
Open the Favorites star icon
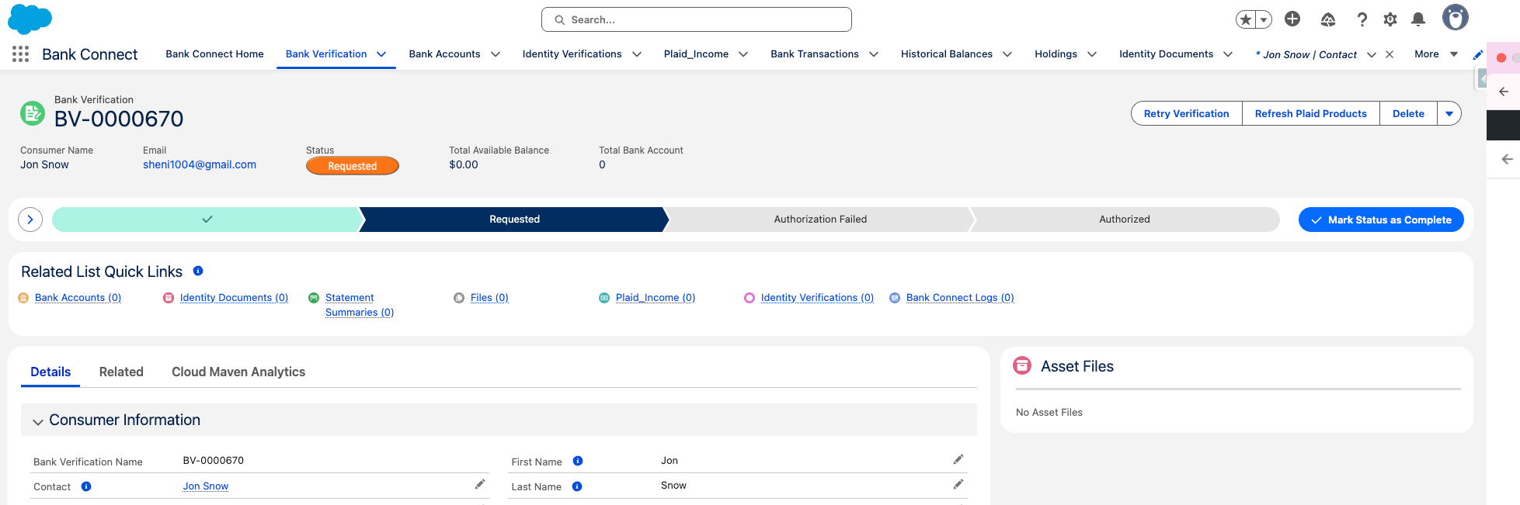point(1246,19)
